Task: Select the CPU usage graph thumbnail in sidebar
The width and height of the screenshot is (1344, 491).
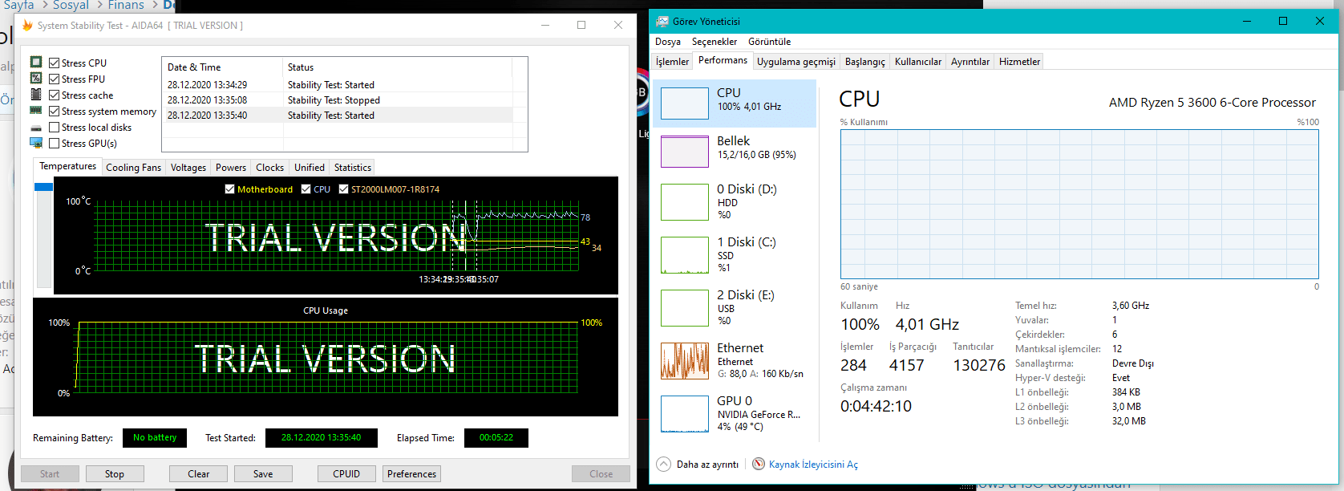Action: (x=684, y=103)
